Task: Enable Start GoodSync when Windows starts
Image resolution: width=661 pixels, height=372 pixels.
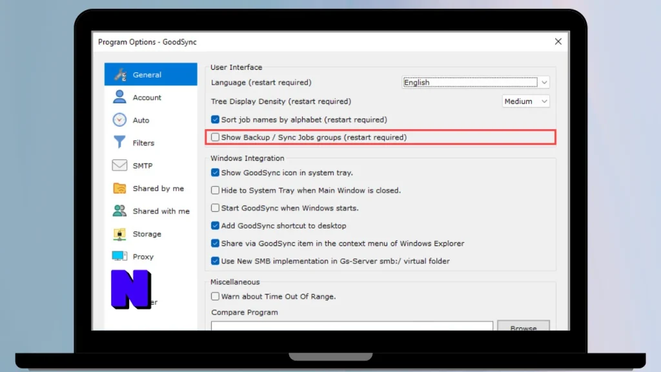Action: (x=215, y=208)
